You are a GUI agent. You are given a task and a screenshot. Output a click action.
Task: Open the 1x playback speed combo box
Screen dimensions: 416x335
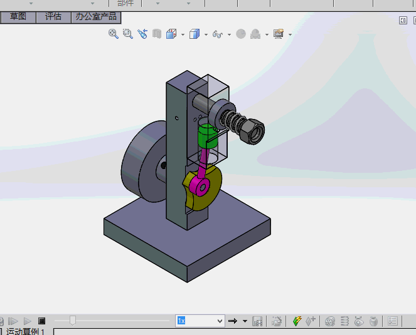coord(200,321)
